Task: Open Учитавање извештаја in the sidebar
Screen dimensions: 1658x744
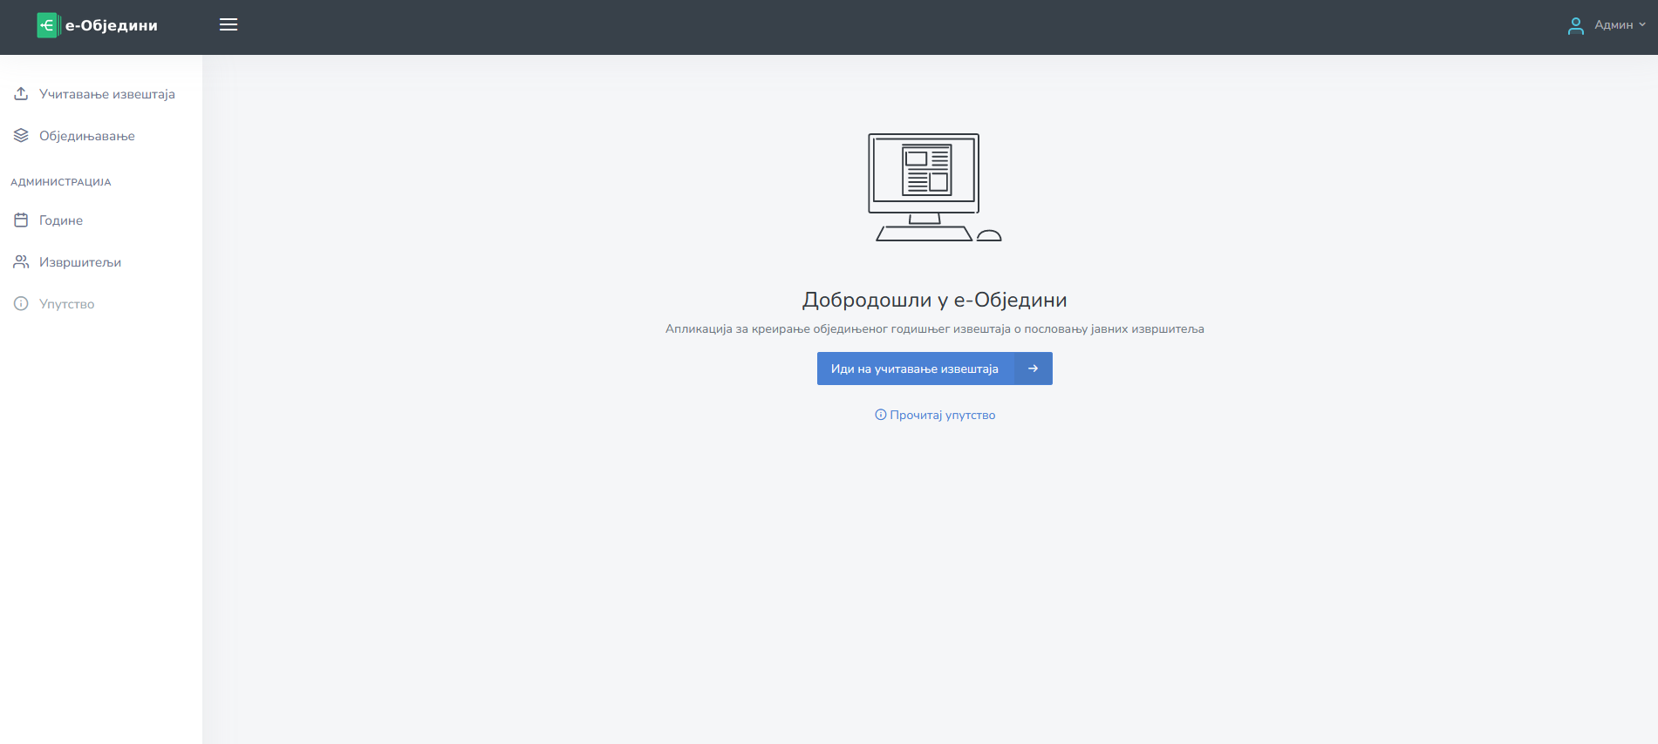Action: 106,94
